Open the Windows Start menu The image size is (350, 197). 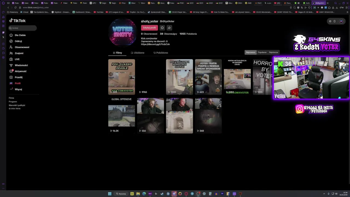[110, 194]
